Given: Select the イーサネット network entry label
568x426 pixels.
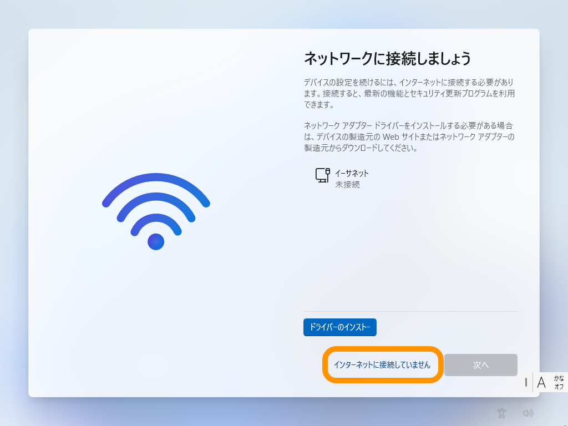Looking at the screenshot, I should click(x=352, y=173).
